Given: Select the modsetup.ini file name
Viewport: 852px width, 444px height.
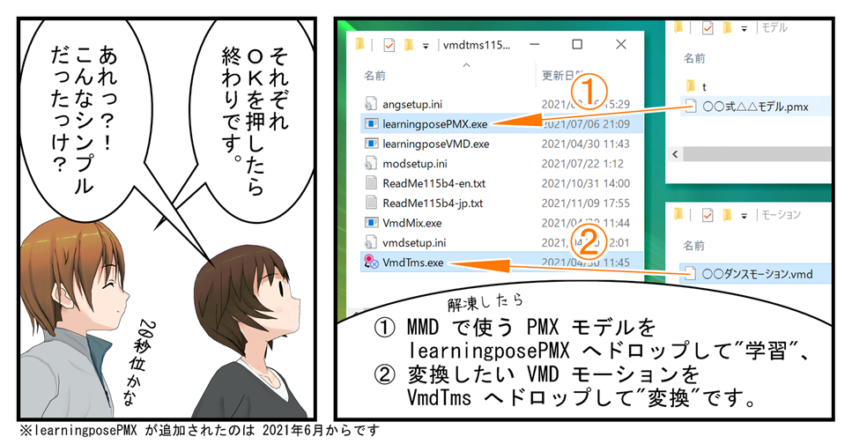Looking at the screenshot, I should 415,164.
